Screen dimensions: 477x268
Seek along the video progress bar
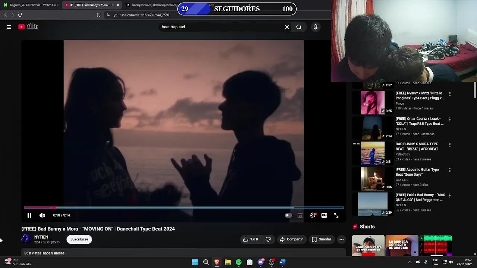coord(183,207)
